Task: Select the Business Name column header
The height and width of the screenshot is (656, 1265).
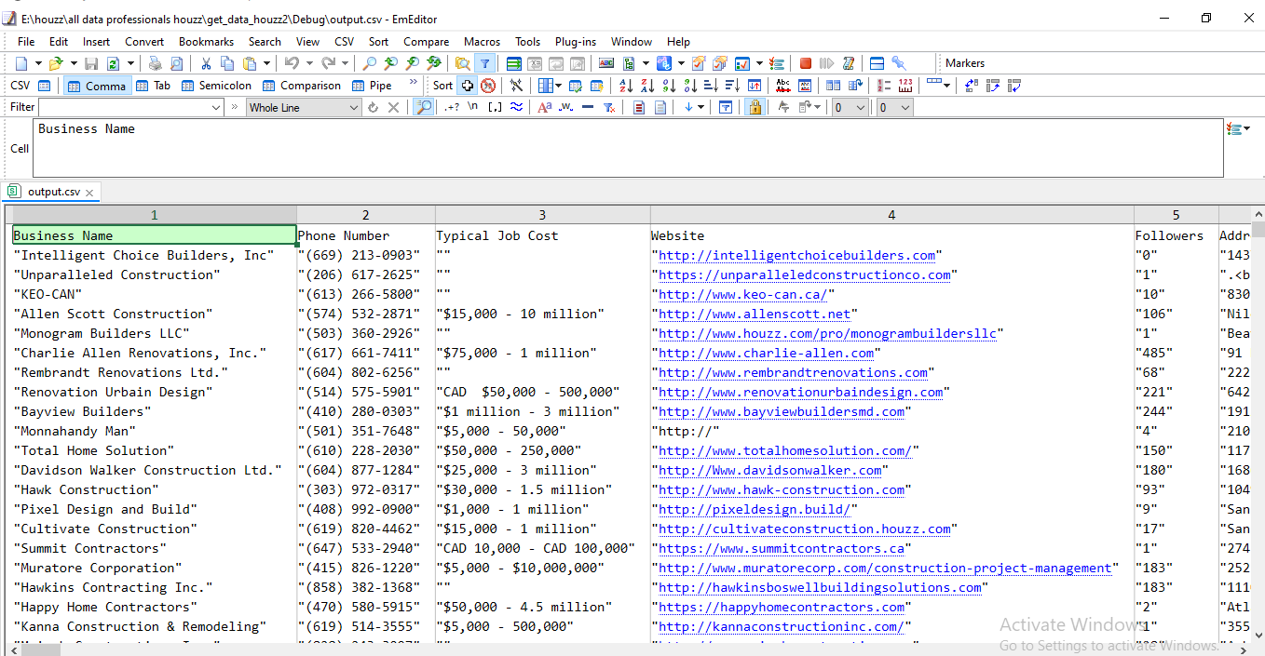Action: click(x=154, y=235)
